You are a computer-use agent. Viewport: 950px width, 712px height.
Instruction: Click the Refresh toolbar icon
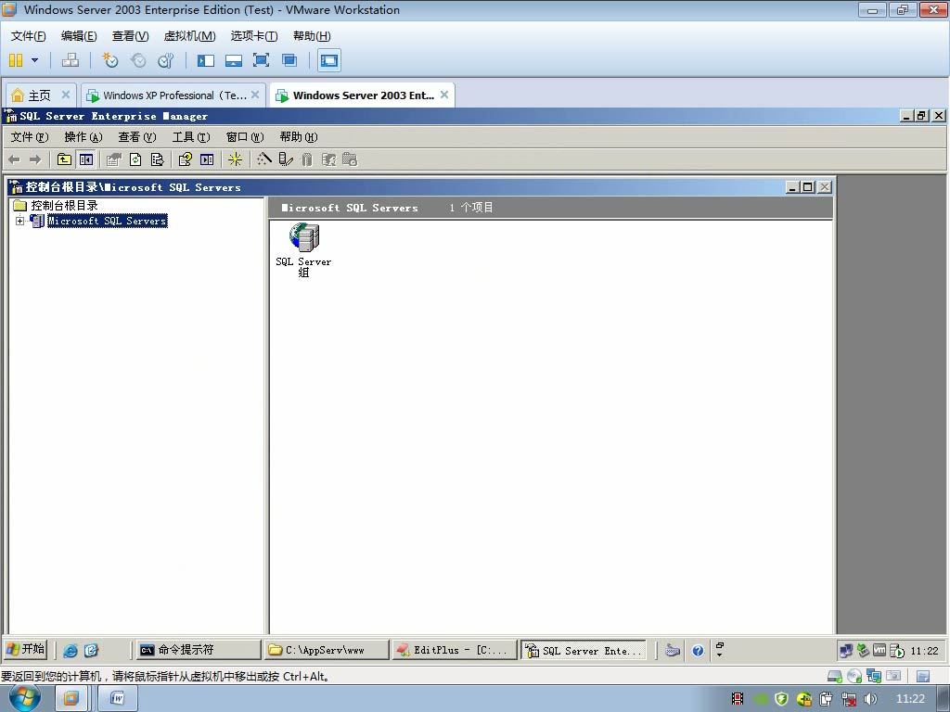135,159
